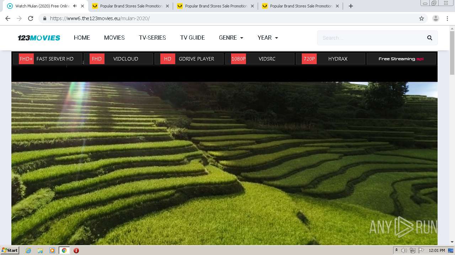
Task: Open network tray icon
Action: click(413, 250)
